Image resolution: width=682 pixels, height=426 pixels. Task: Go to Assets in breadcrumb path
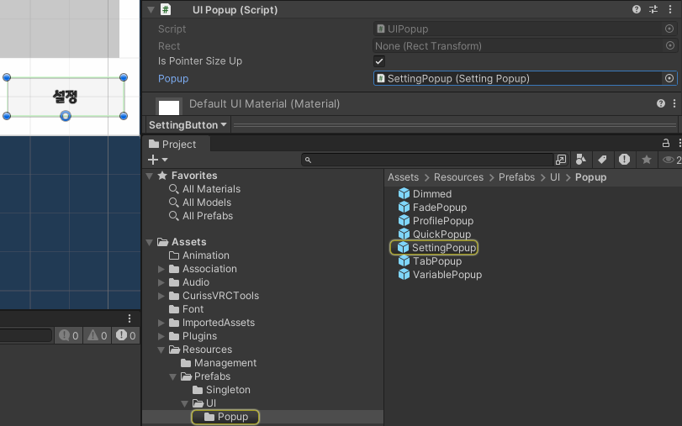(x=403, y=177)
